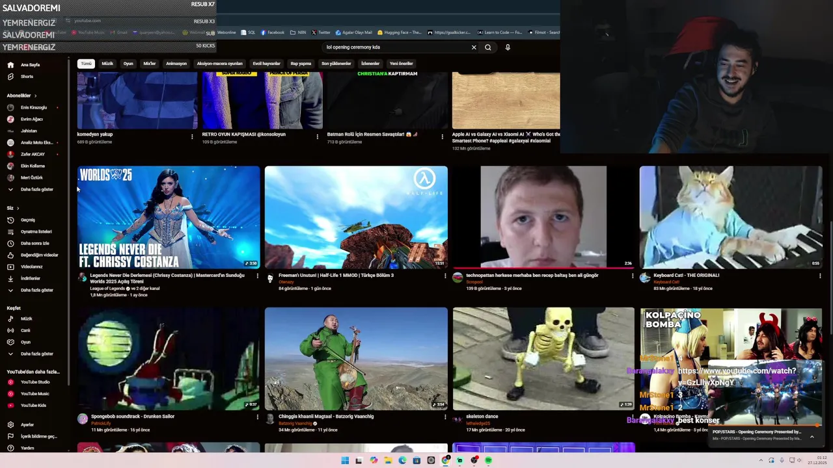Screen dimensions: 833x468
Task: Open File Explorer from taskbar
Action: click(388, 461)
